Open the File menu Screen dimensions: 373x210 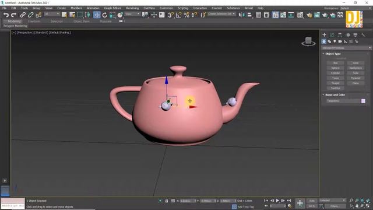click(4, 8)
